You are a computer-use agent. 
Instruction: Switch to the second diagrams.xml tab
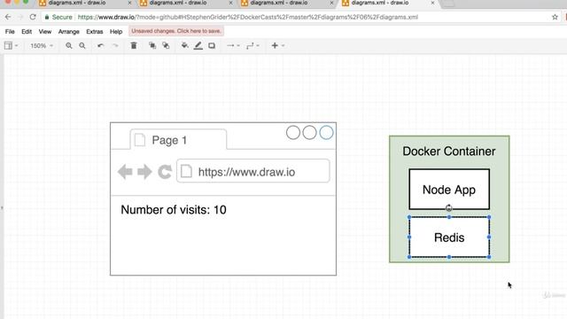click(177, 3)
